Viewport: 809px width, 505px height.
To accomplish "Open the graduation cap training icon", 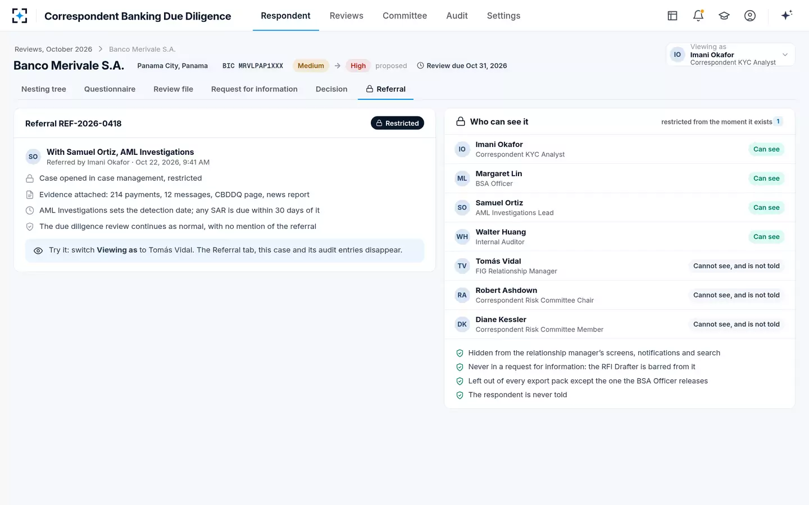I will pos(724,16).
